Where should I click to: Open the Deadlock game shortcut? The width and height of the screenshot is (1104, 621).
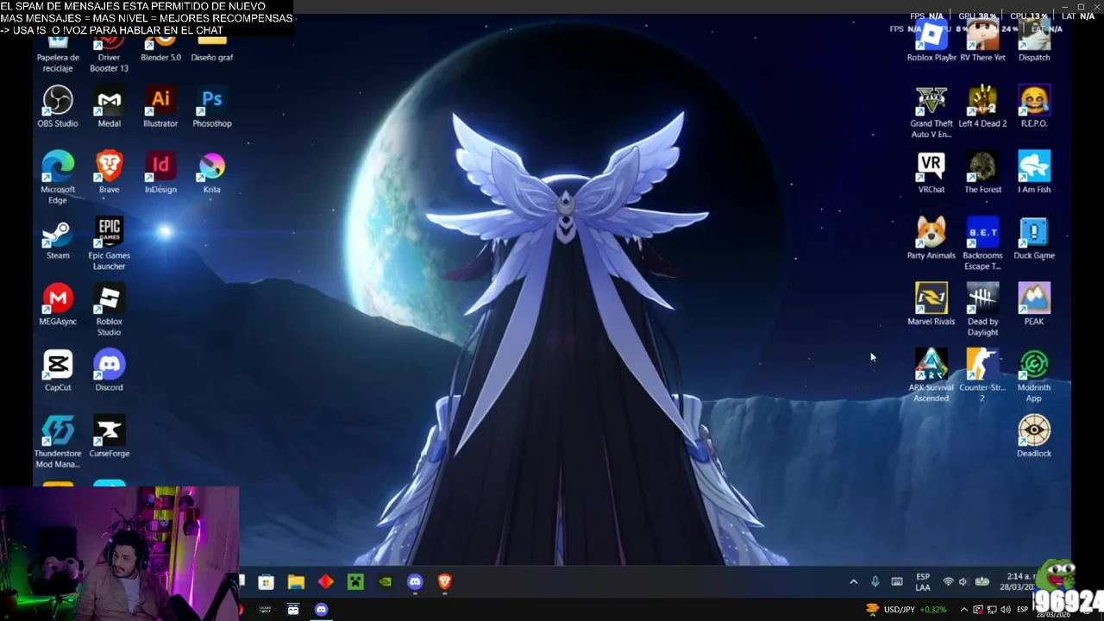pyautogui.click(x=1034, y=436)
